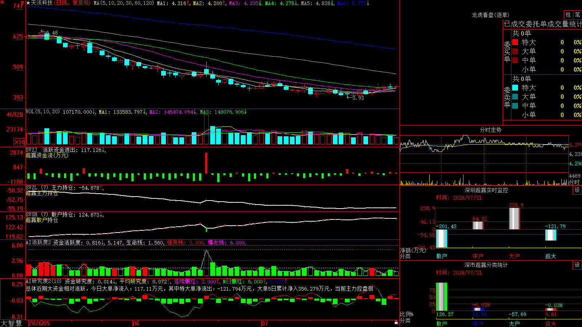Click the MA2: 4.200 value

(209, 3)
